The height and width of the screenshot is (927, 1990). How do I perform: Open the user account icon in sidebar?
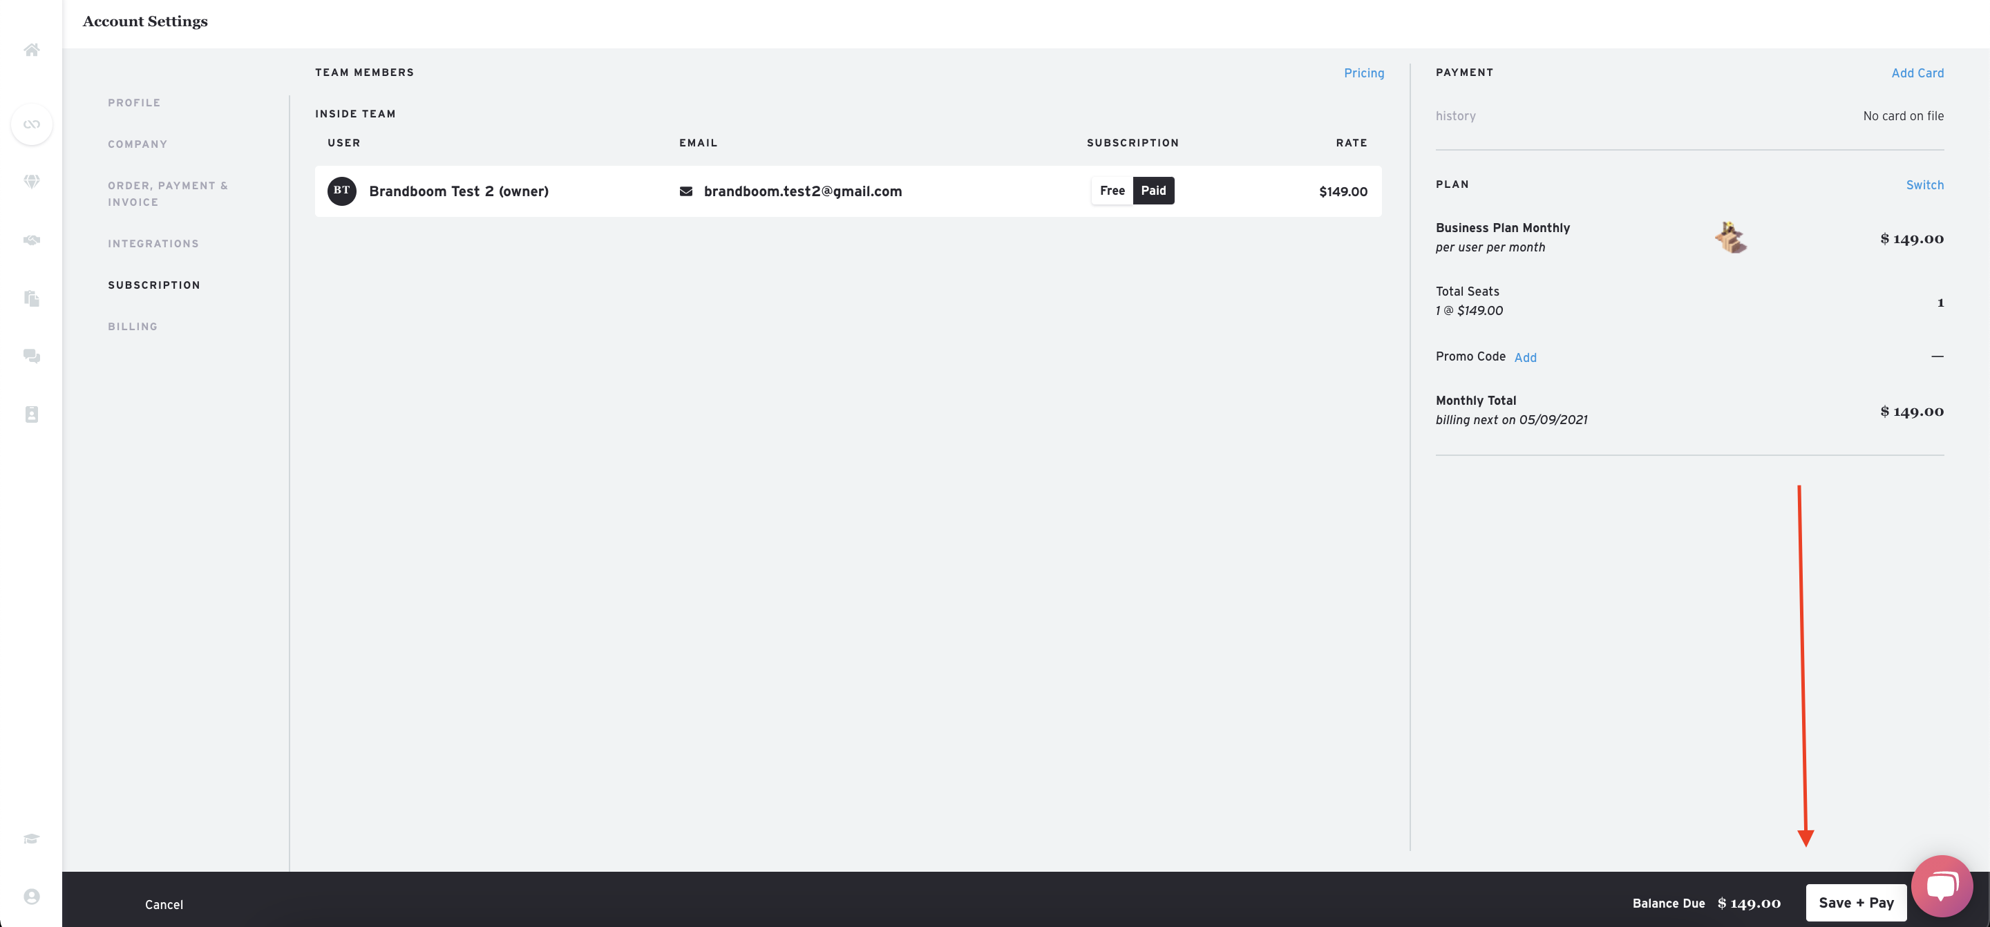click(32, 896)
